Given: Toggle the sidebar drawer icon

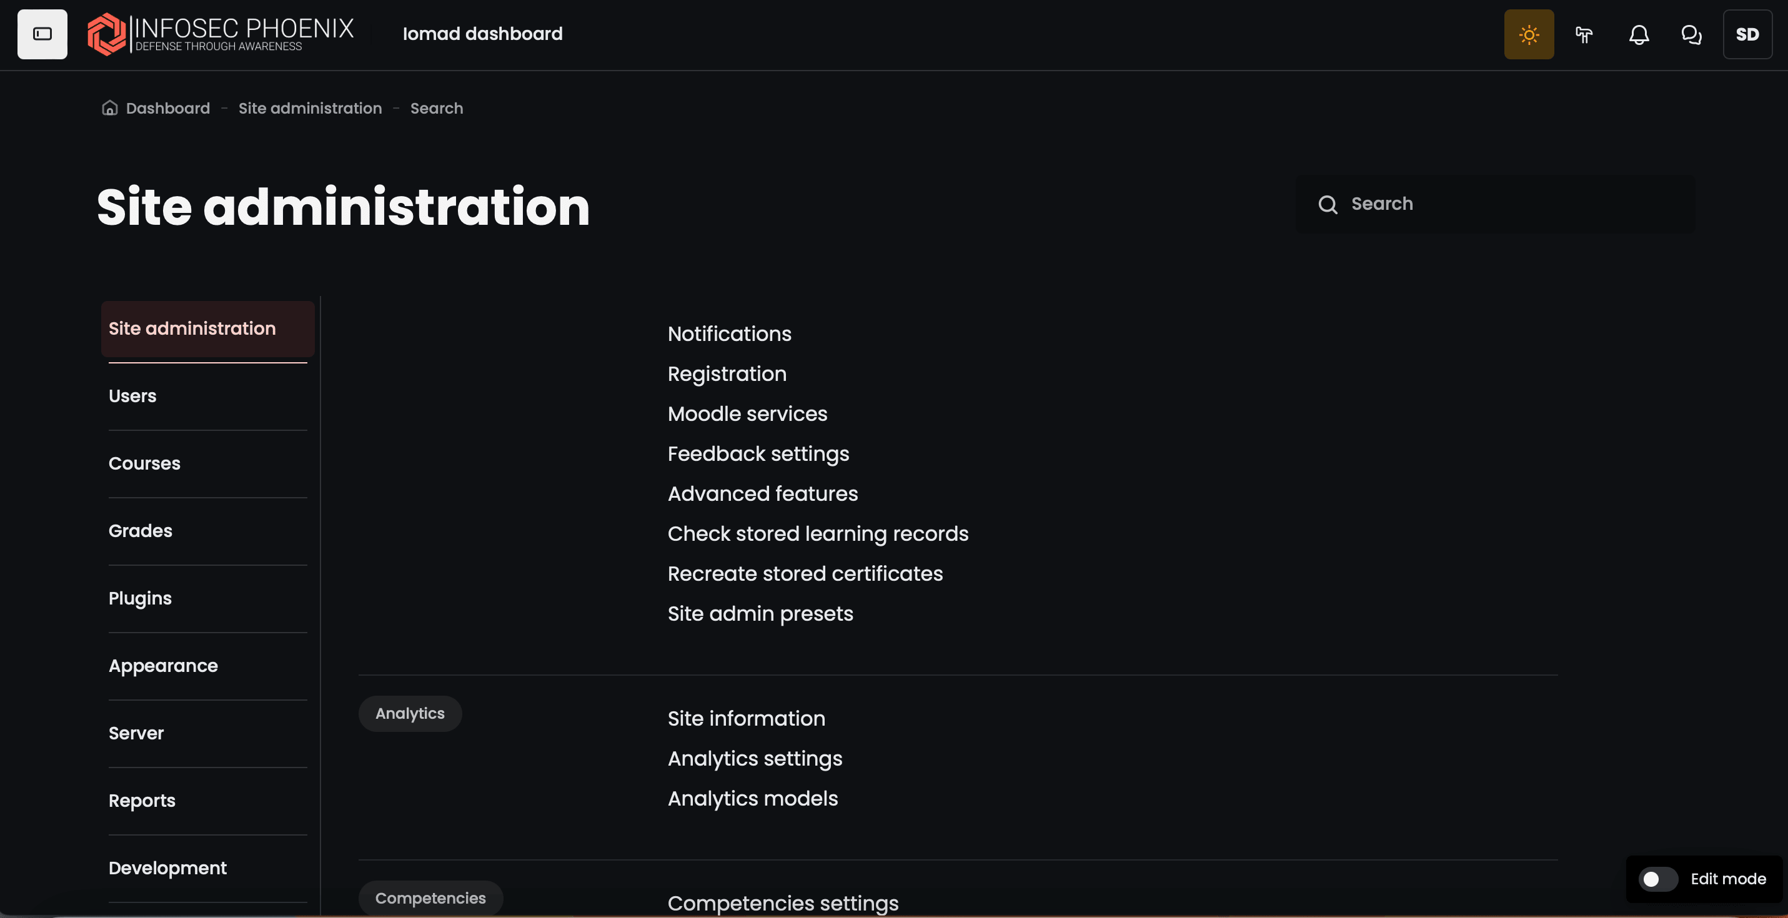Looking at the screenshot, I should click(x=42, y=34).
